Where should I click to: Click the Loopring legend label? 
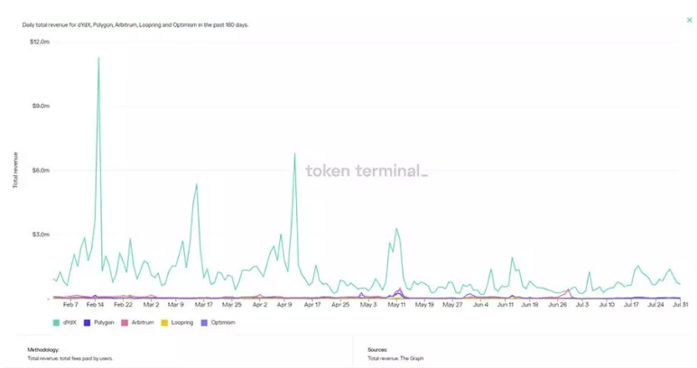click(x=181, y=322)
